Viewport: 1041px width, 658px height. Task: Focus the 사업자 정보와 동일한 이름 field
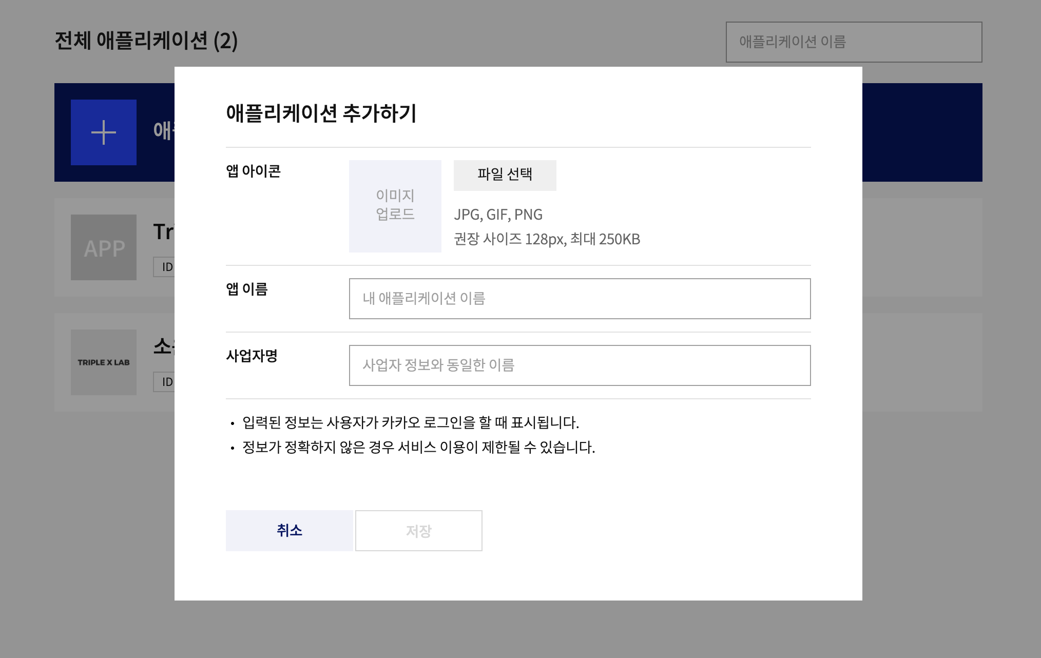[580, 365]
